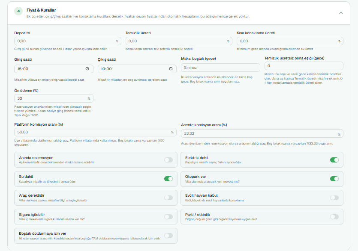The height and width of the screenshot is (251, 358).
Task: Enable Anında rezervasyon toggle
Action: [168, 160]
